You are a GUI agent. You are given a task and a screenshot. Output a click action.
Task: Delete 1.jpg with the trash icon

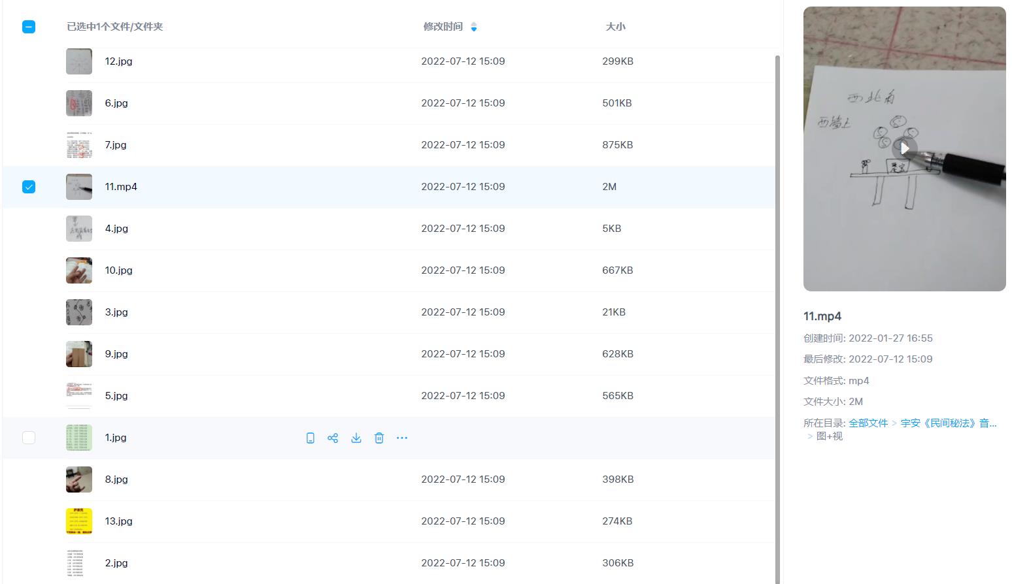click(379, 438)
